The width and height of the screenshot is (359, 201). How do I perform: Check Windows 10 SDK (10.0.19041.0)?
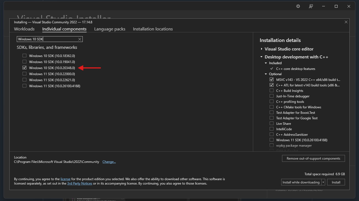coord(24,62)
